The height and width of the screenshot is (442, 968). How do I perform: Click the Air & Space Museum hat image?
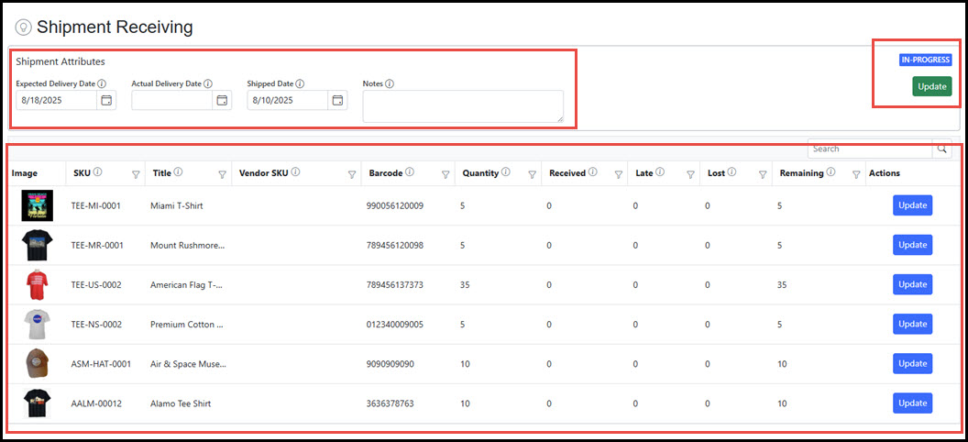pyautogui.click(x=38, y=364)
